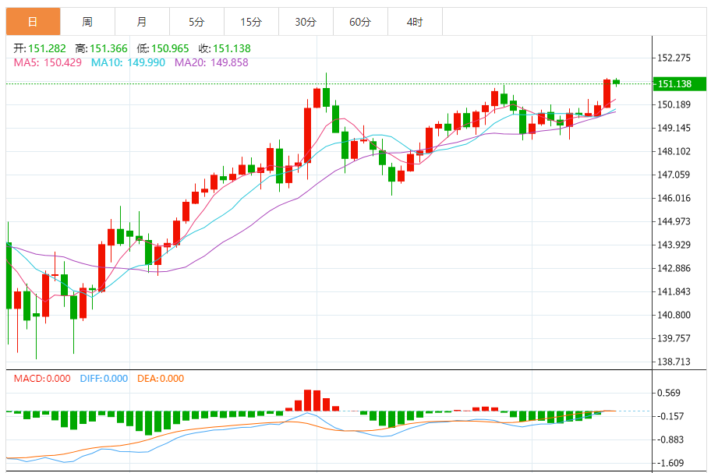
Task: Click the MA5: 150.429 indicator label
Action: coord(48,62)
